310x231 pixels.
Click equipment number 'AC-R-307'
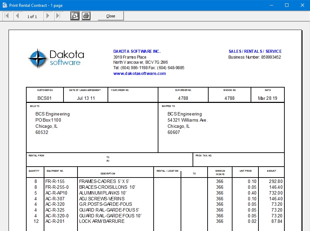point(55,199)
